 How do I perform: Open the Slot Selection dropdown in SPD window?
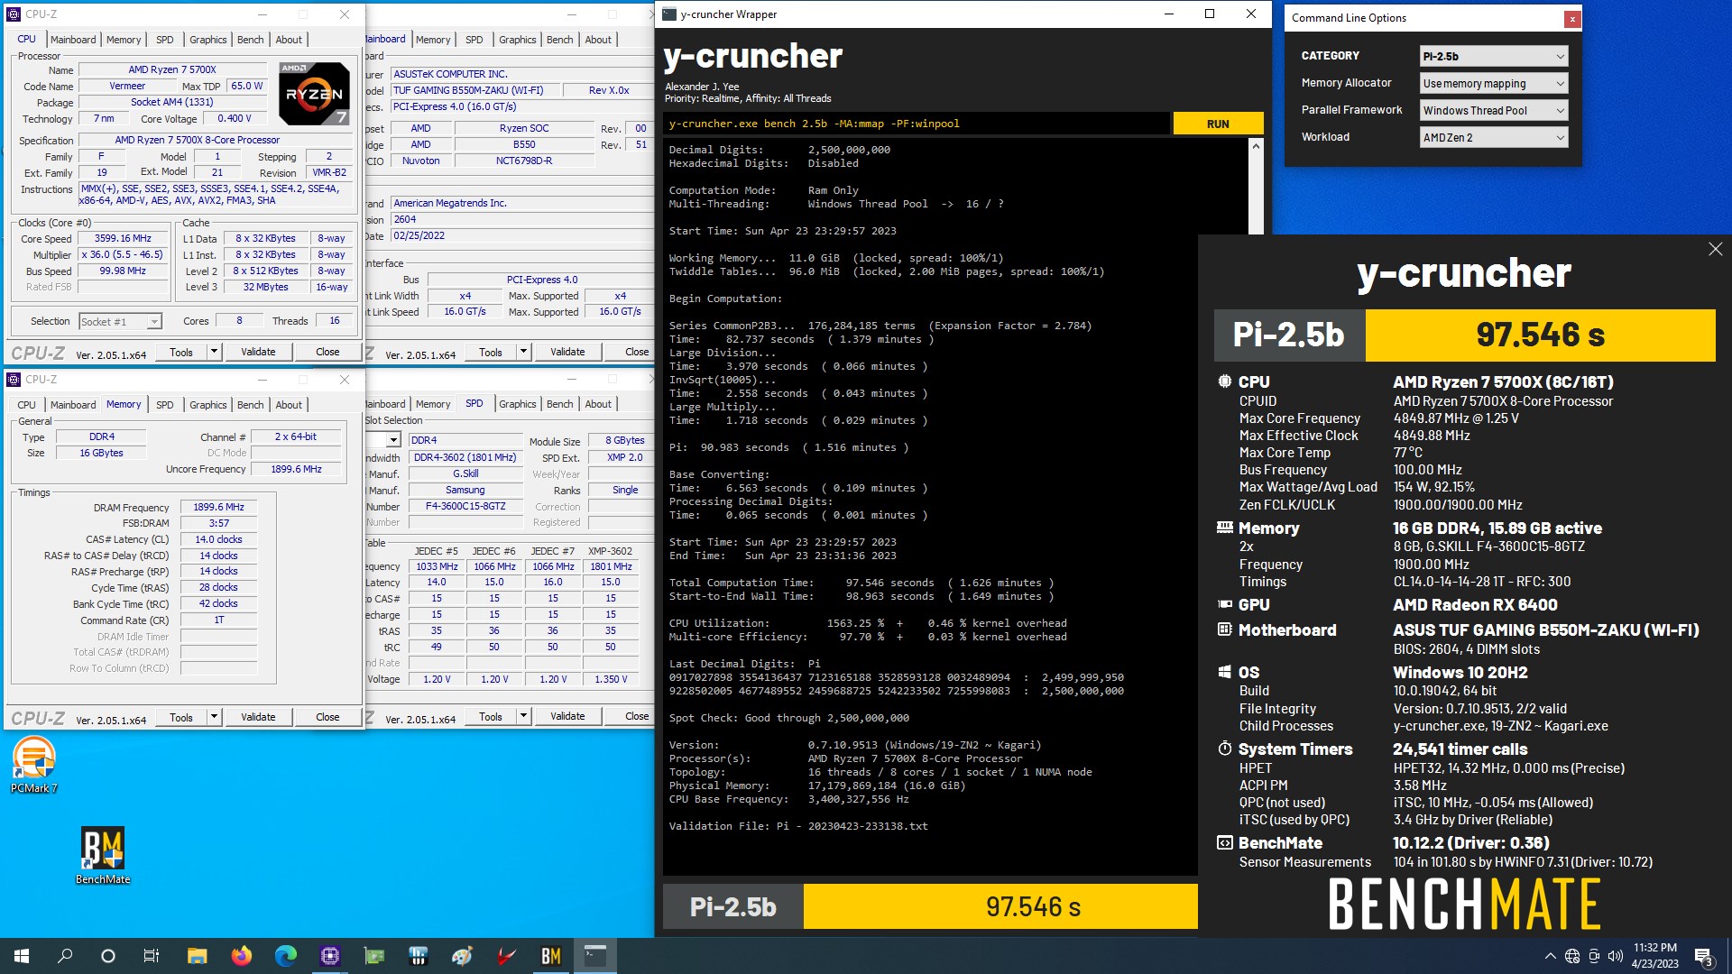pos(394,440)
